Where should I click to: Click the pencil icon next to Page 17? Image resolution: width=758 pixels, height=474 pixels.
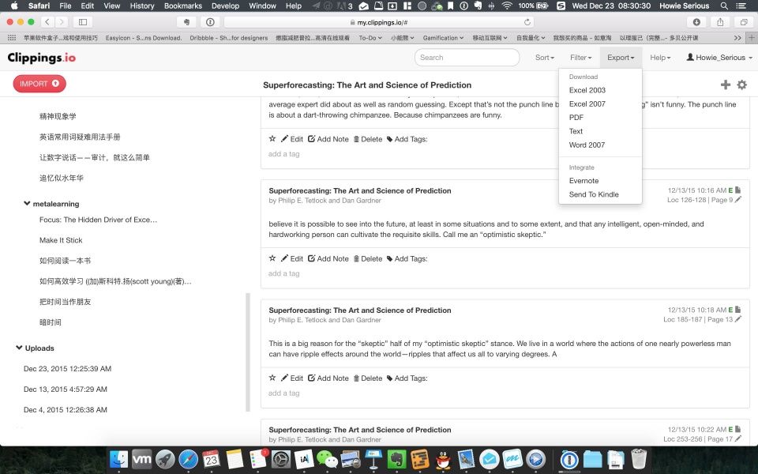tap(737, 438)
